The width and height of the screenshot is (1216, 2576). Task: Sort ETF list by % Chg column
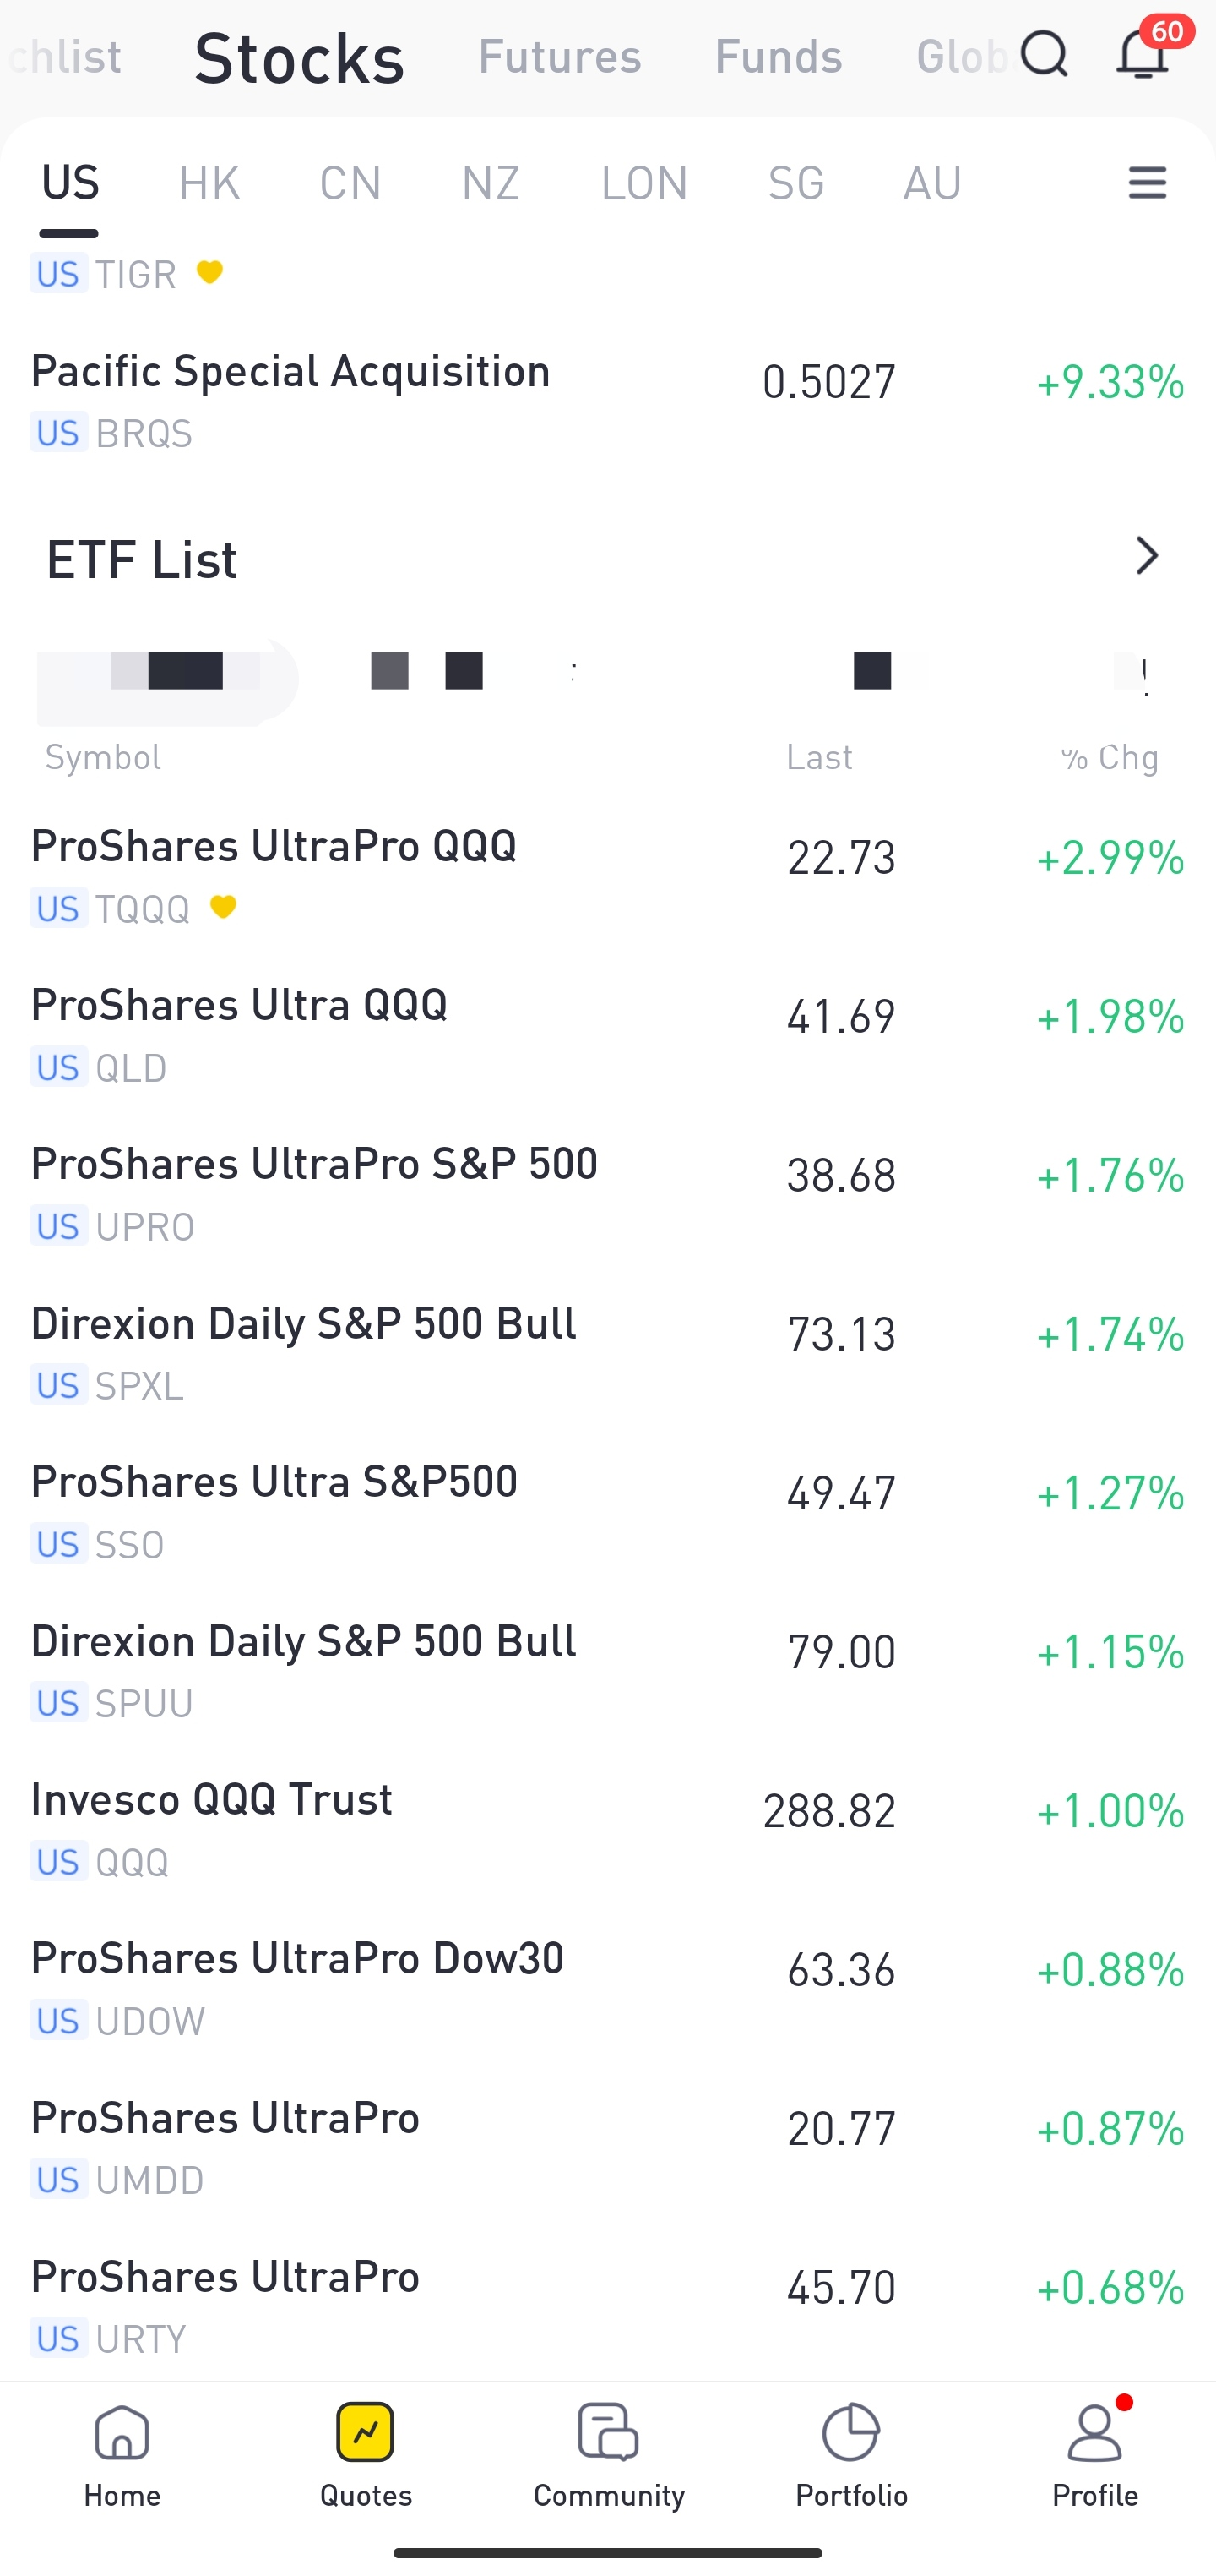(x=1110, y=757)
